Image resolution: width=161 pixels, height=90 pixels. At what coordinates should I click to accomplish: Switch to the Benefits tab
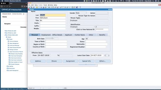102,35
